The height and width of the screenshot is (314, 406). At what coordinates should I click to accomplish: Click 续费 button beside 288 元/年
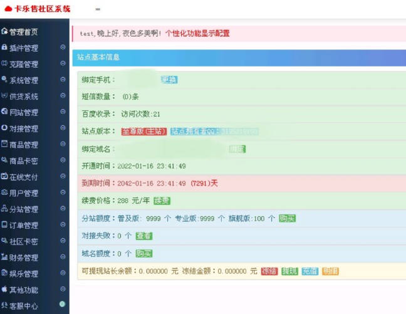click(162, 201)
